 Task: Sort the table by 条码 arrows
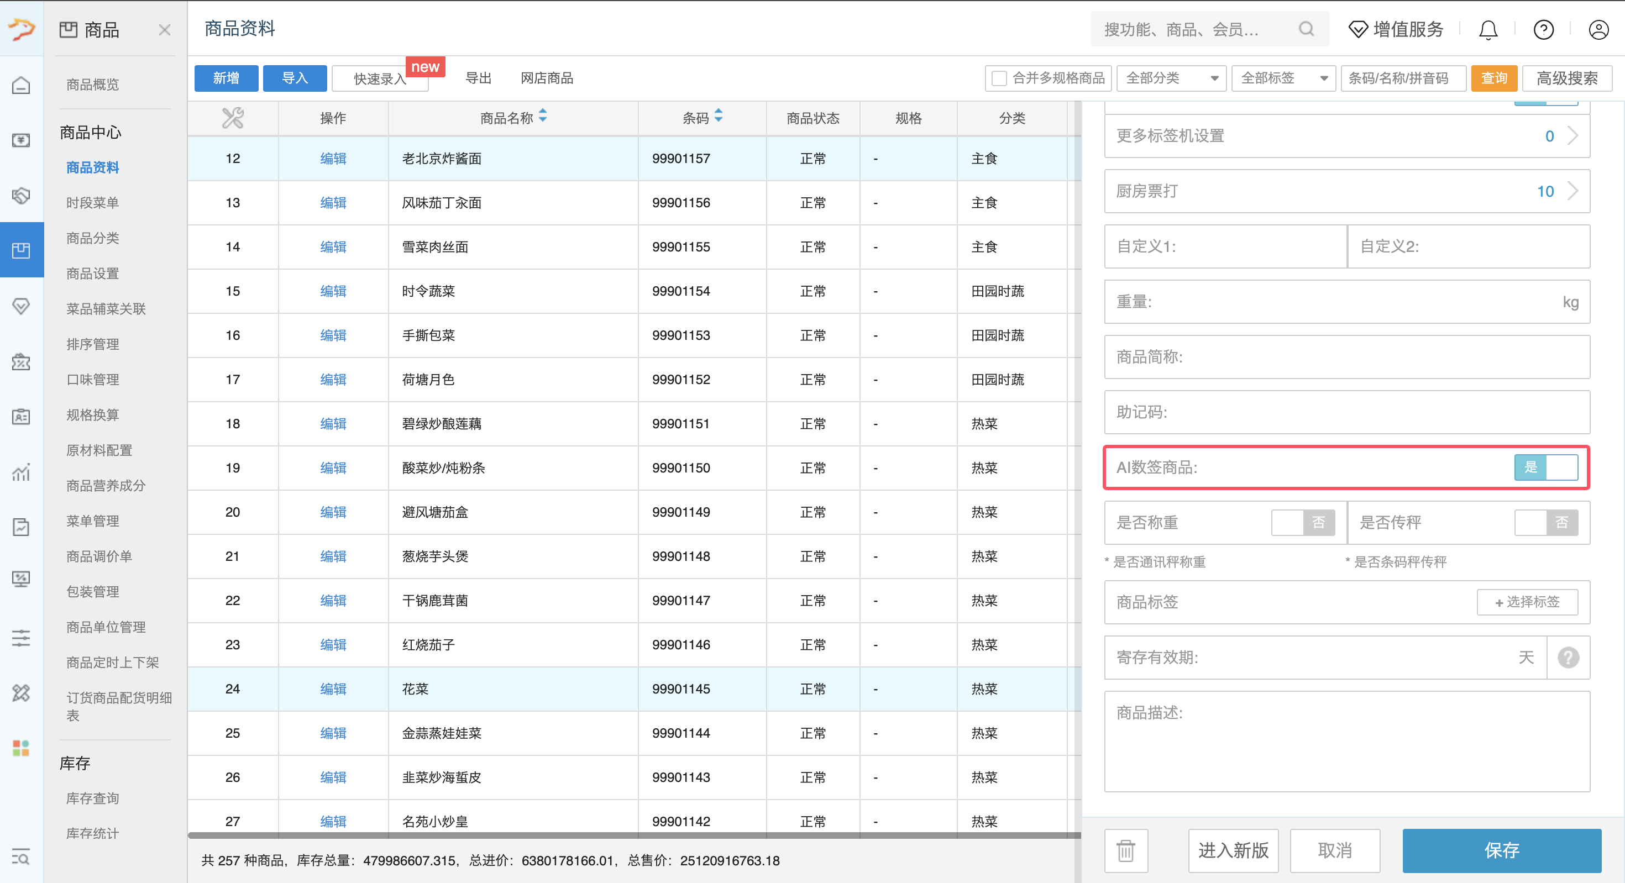tap(719, 117)
